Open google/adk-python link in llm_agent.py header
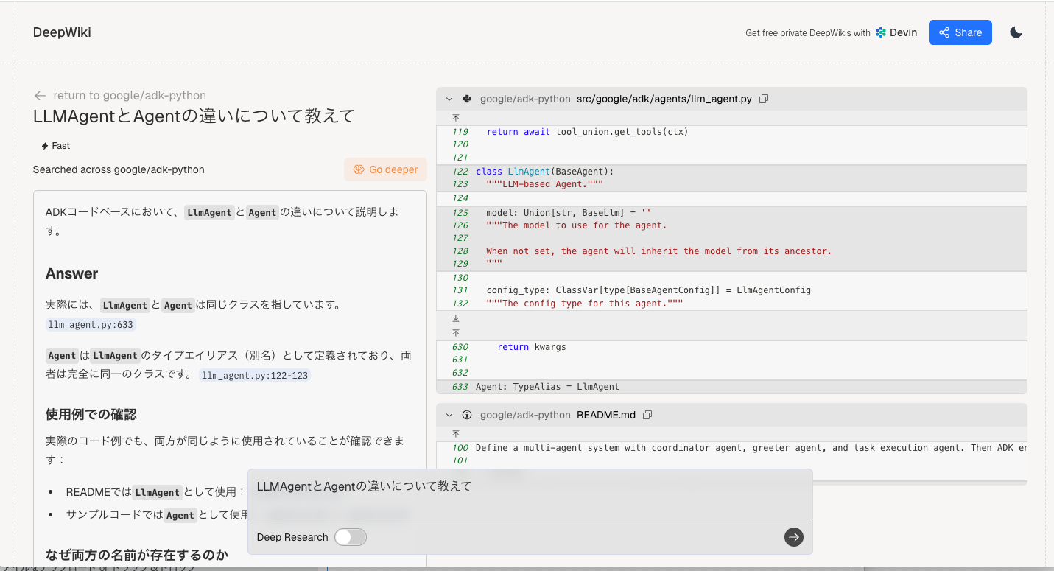Image resolution: width=1054 pixels, height=571 pixels. pyautogui.click(x=525, y=99)
